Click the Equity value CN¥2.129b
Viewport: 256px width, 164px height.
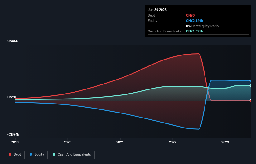195,21
